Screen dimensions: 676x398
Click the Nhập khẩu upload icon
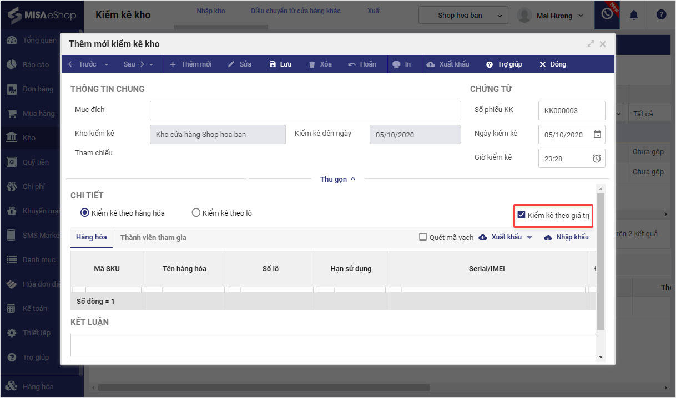(548, 237)
